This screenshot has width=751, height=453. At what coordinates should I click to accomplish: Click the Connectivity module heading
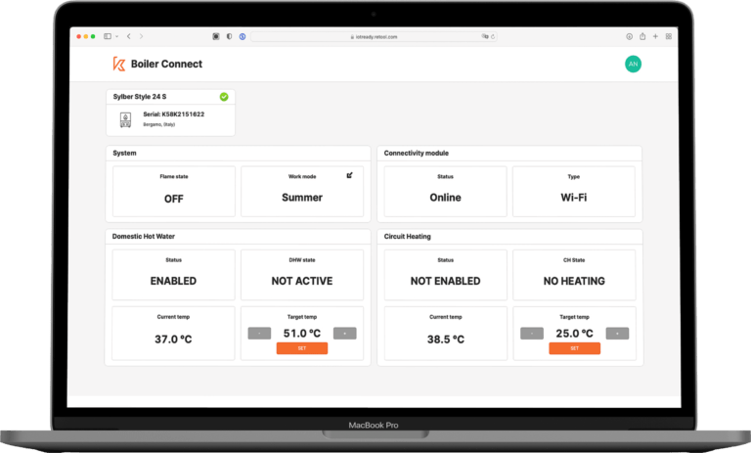click(x=417, y=153)
